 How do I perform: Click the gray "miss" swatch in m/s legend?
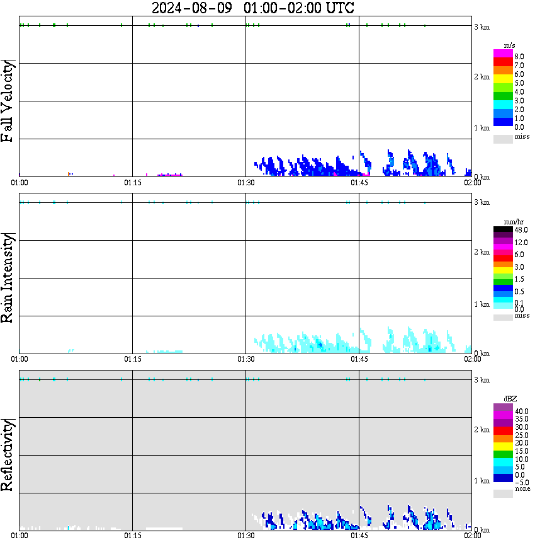503,139
